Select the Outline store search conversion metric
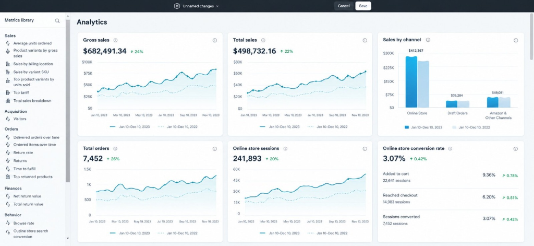The image size is (534, 246). point(31,233)
